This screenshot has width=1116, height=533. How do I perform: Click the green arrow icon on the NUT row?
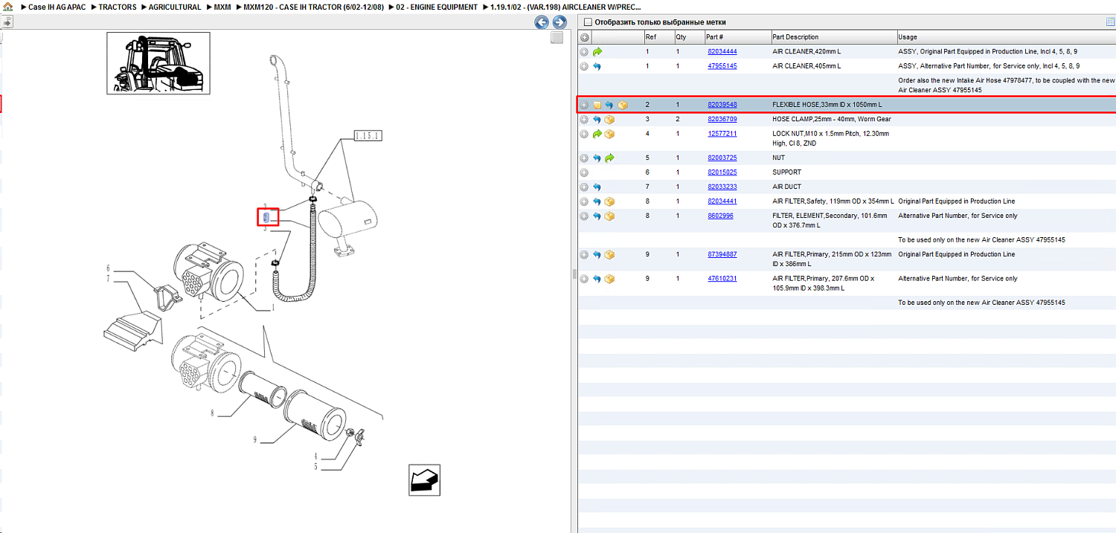[x=610, y=158]
